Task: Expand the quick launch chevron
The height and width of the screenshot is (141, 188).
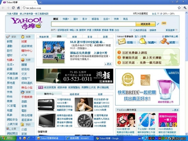Action: (33, 137)
